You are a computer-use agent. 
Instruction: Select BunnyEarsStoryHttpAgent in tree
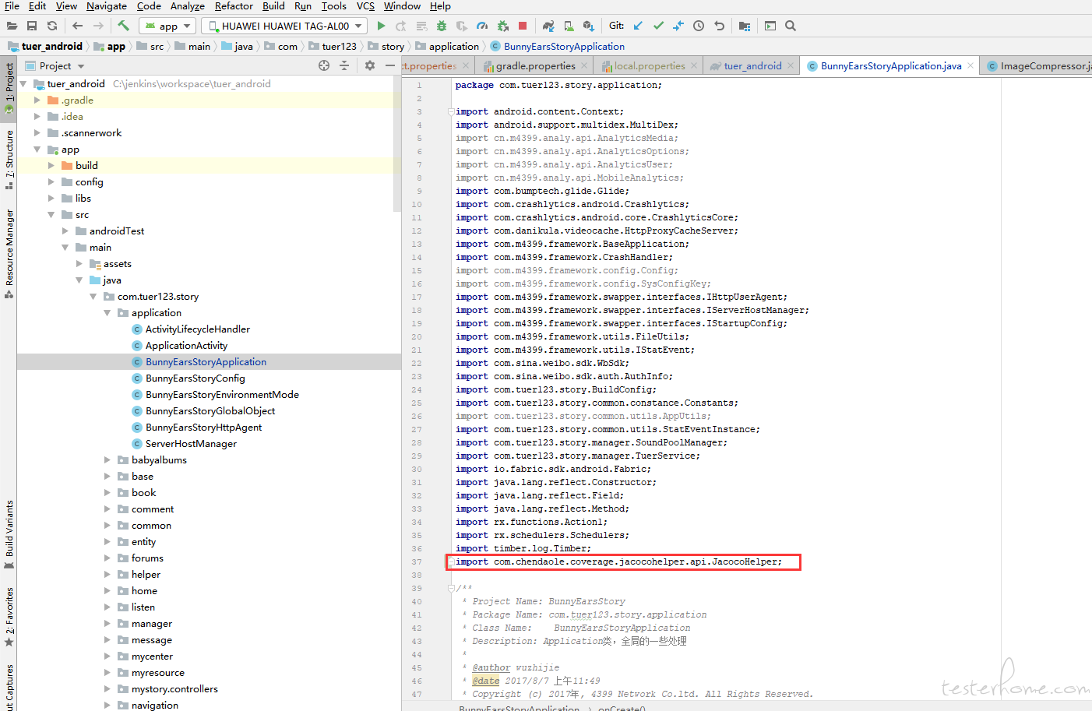click(203, 428)
